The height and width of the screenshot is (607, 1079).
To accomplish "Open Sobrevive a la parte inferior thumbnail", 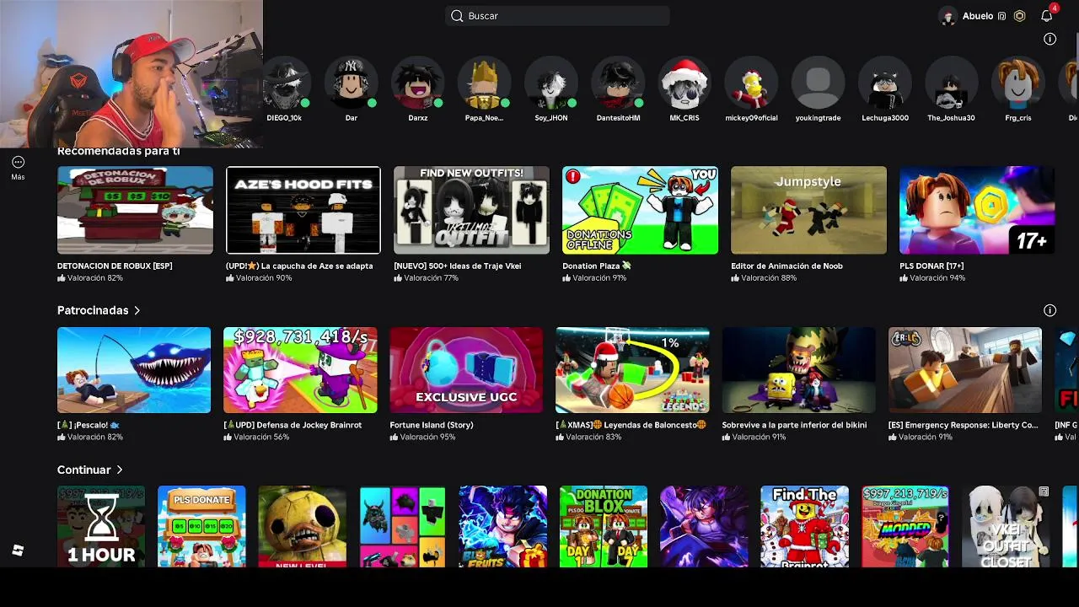I will 798,370.
